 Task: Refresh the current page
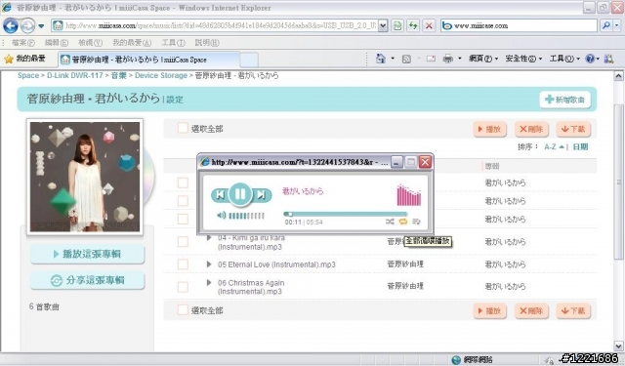tap(413, 26)
